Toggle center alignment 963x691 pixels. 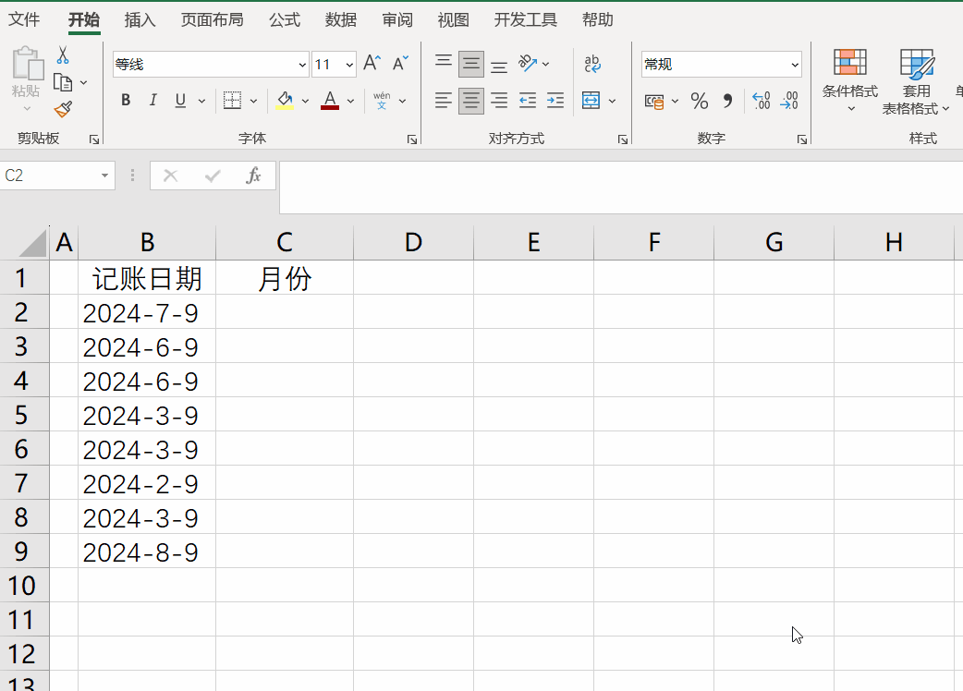pyautogui.click(x=470, y=100)
